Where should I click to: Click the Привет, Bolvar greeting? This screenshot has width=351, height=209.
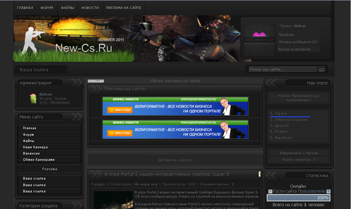coord(293,26)
